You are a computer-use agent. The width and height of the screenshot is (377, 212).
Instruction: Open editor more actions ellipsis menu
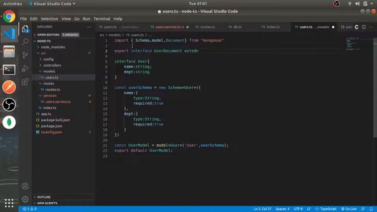371,27
